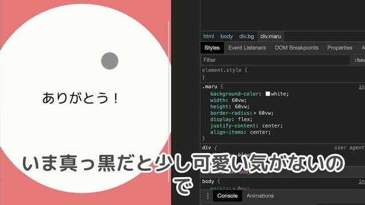Viewport: 365px width, 205px height.
Task: Open the DOM Breakpoints tab
Action: (297, 48)
